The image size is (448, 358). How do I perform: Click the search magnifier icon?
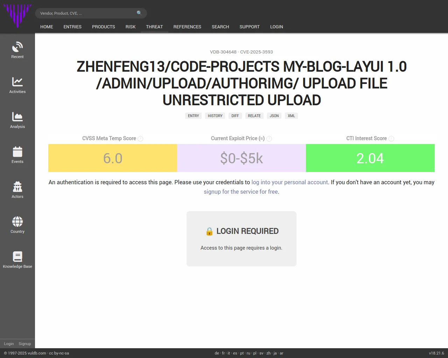tap(139, 13)
